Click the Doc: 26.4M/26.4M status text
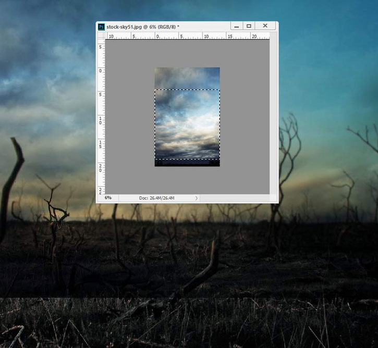Screen dimensions: 378x348 157,198
